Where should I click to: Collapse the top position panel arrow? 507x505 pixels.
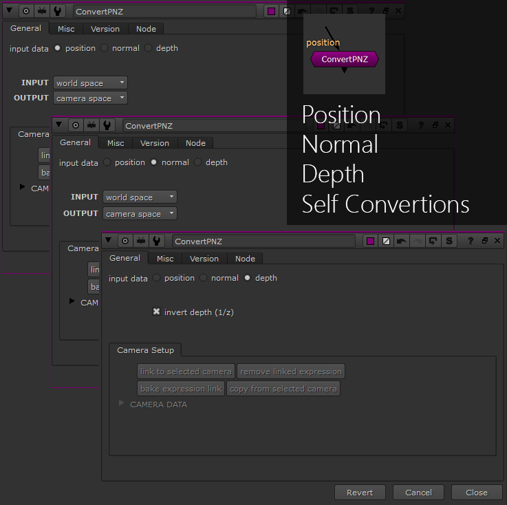[10, 10]
